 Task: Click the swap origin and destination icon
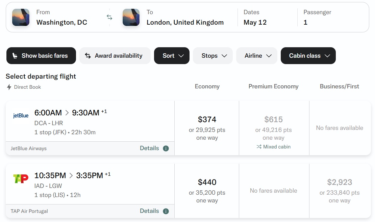(x=109, y=17)
